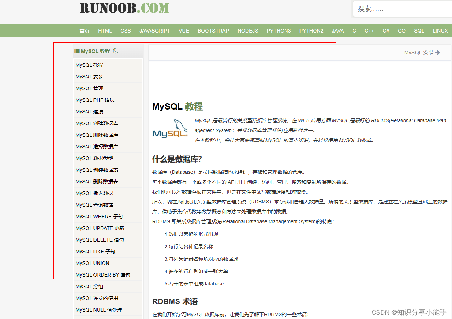452x319 pixels.
Task: Select sidebar link MySQL 选择数据库
Action: click(97, 147)
